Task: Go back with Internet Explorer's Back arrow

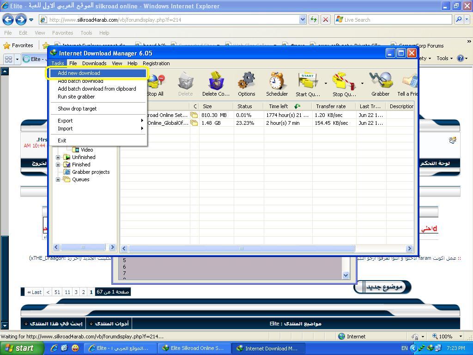Action: (x=8, y=20)
